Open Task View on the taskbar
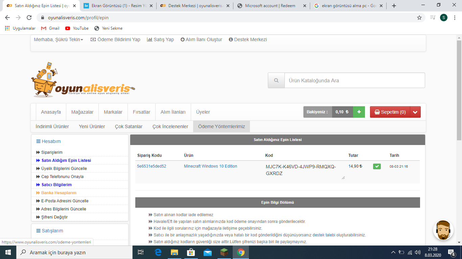The width and height of the screenshot is (462, 259). pyautogui.click(x=141, y=252)
